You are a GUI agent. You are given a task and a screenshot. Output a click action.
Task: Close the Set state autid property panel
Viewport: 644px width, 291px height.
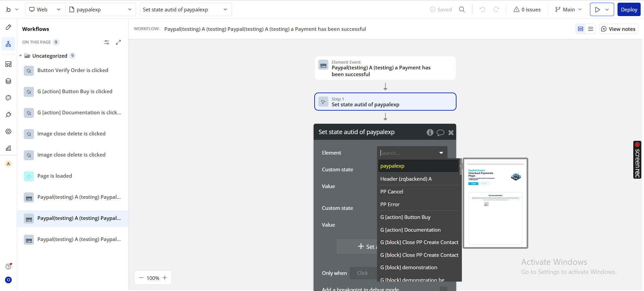[451, 132]
